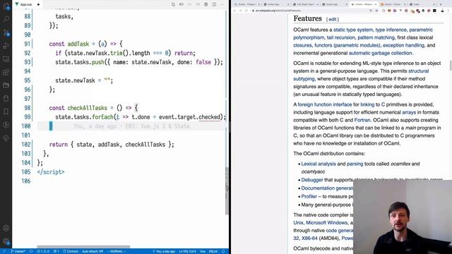Click the Compare Changes icon in the editor toolbar

(x=173, y=4)
